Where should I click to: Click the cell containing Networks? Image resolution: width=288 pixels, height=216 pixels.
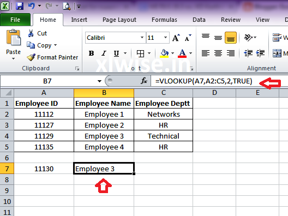coord(164,114)
